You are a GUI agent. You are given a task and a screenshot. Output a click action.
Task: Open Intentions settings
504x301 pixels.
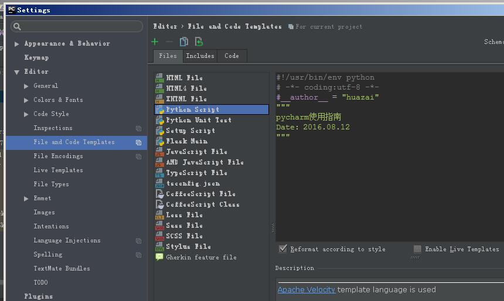[x=51, y=226]
